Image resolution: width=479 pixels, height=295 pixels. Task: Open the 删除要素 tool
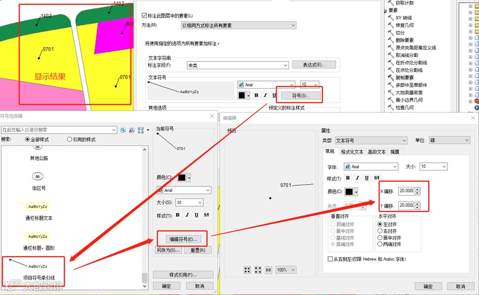coord(404,40)
